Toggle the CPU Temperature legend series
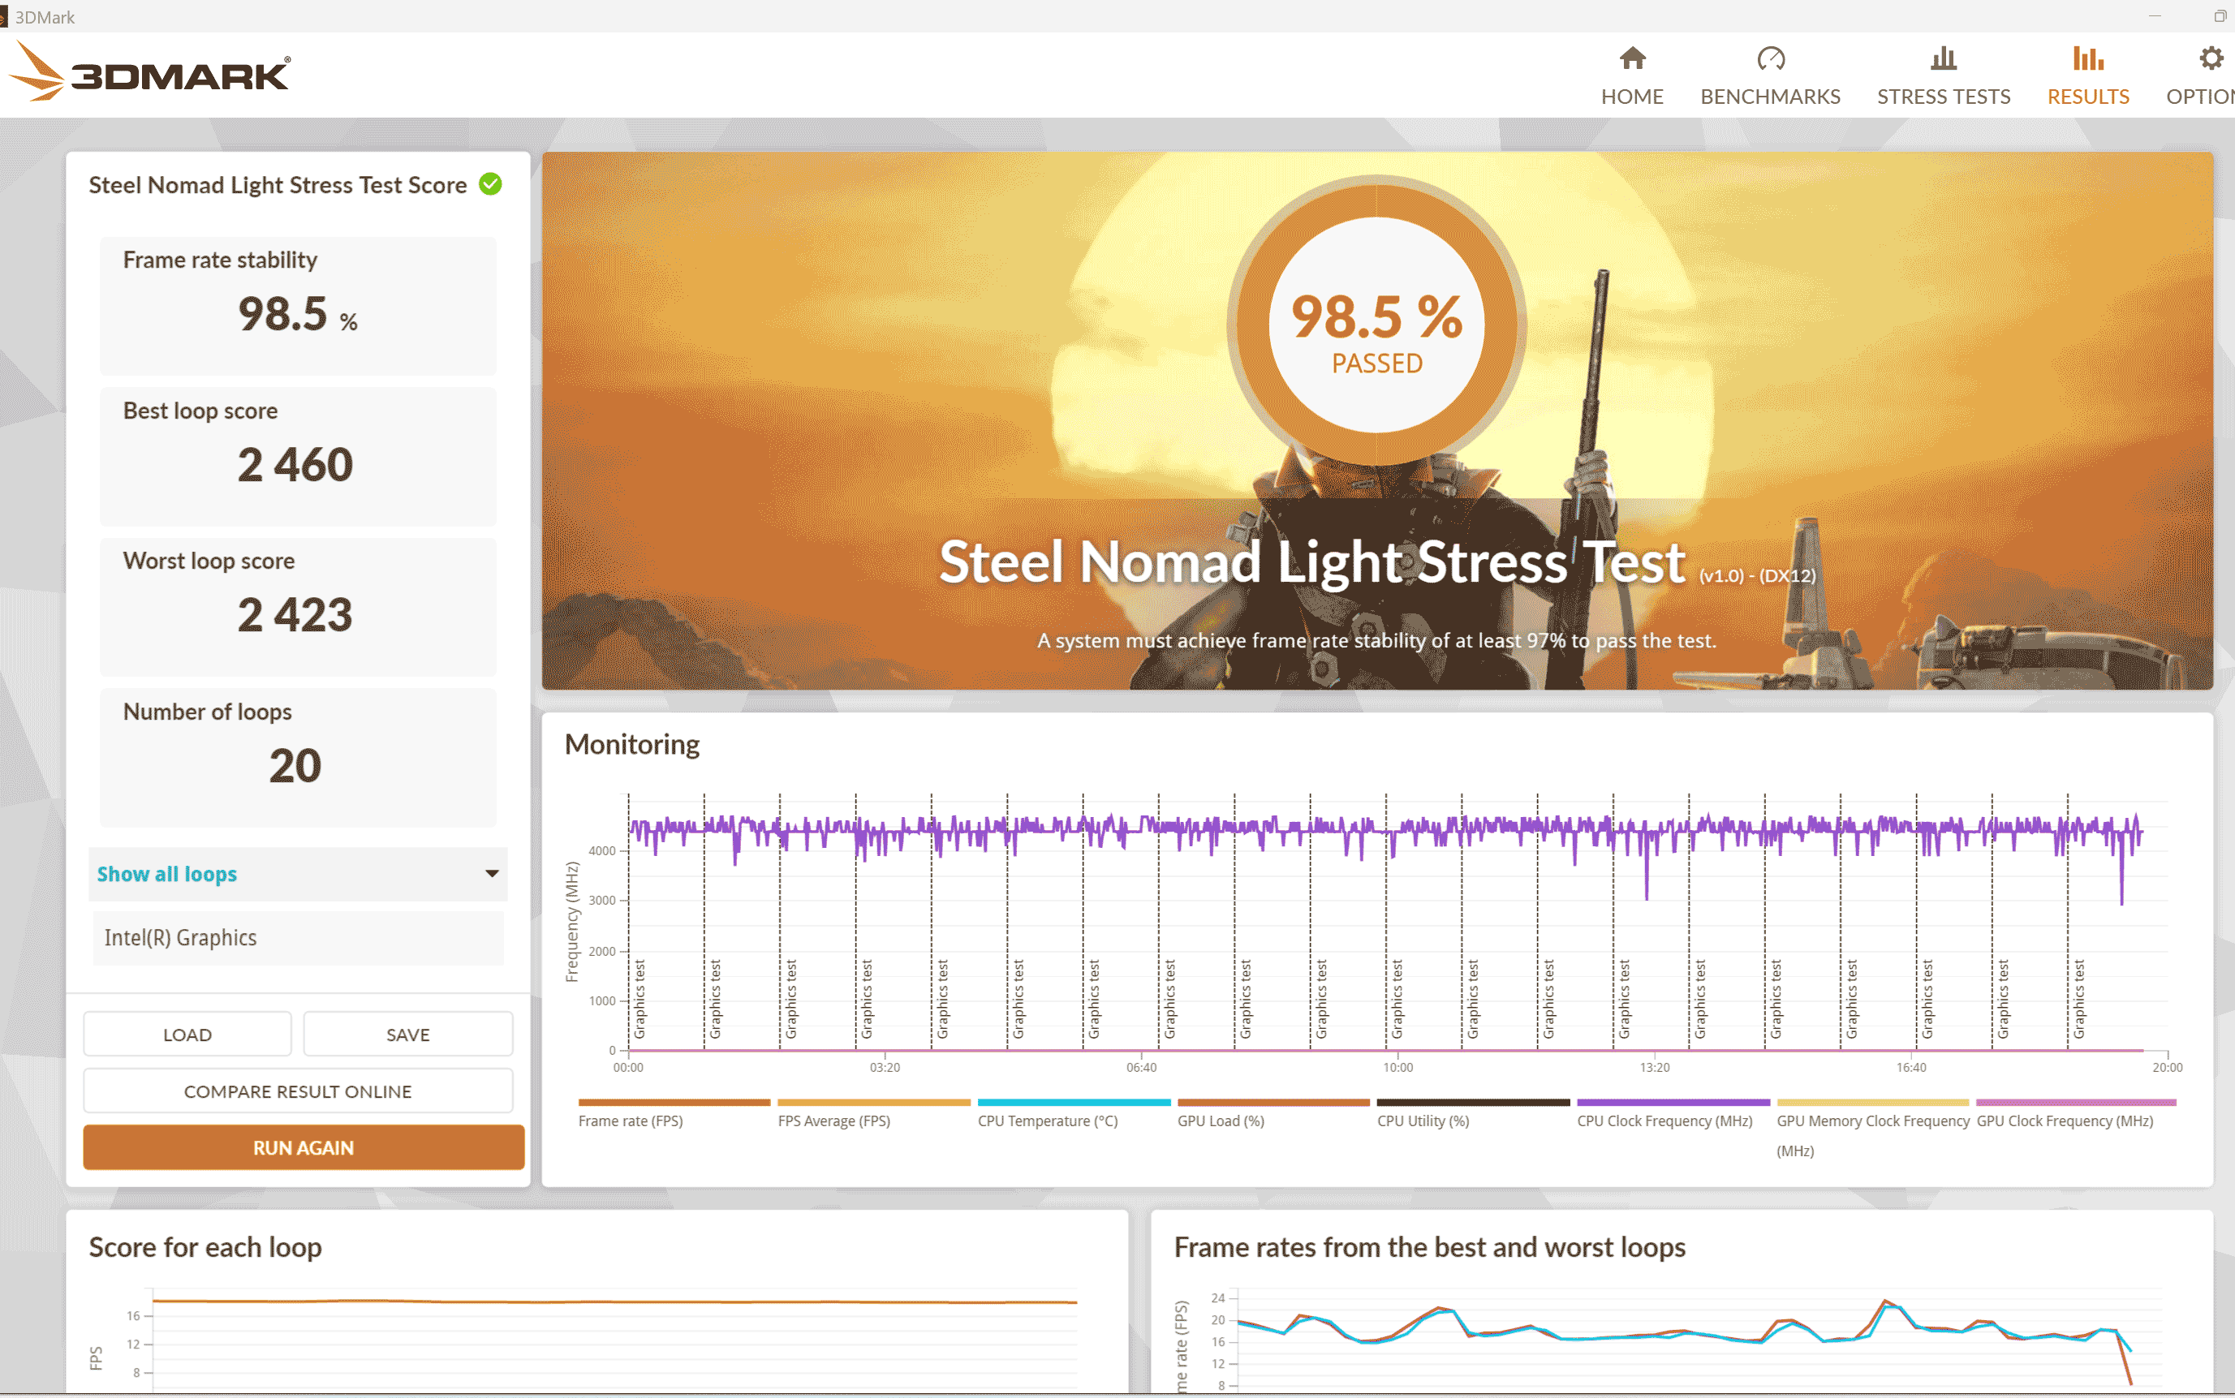 pyautogui.click(x=1048, y=1121)
